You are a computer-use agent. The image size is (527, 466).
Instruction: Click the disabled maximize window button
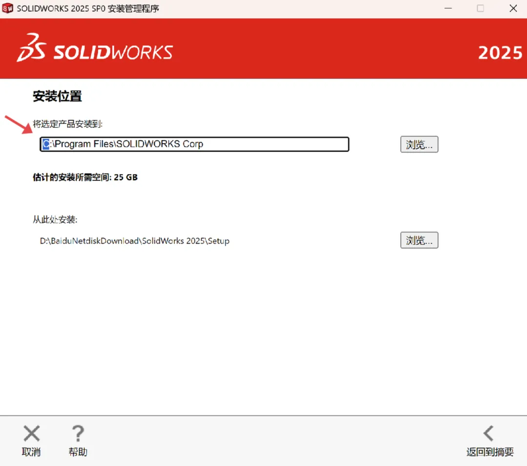pos(480,8)
